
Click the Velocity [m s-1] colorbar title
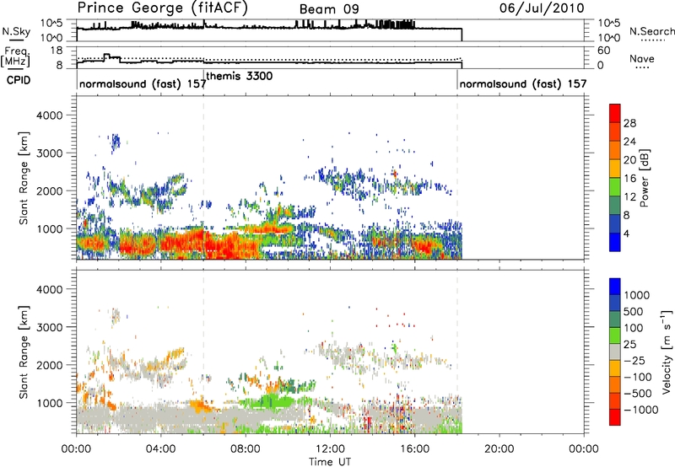[667, 352]
